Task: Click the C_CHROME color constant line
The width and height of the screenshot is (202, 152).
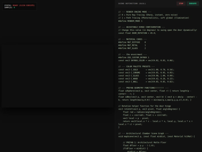Action: 146,73
